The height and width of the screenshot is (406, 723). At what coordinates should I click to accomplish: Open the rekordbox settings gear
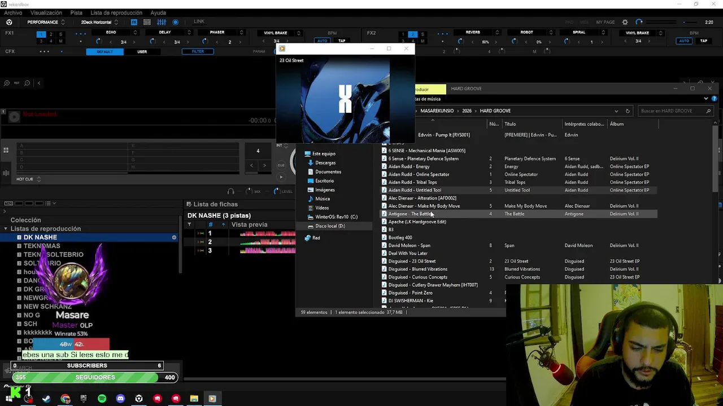click(625, 22)
